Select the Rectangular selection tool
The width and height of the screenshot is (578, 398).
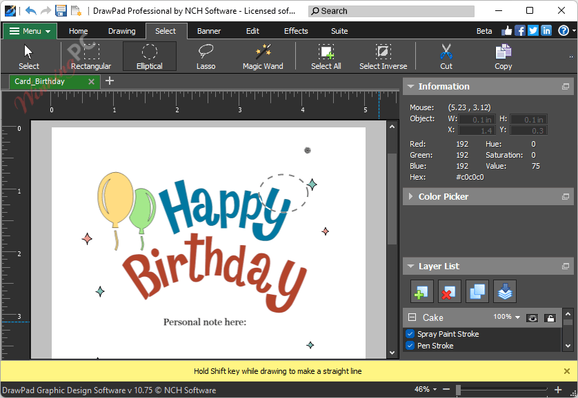tap(90, 55)
